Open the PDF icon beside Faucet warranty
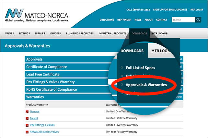The height and width of the screenshot is (138, 208). click(x=27, y=118)
